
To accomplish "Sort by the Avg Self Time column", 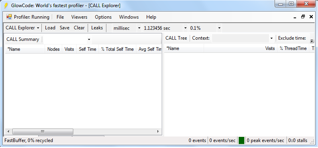I will coord(149,49).
